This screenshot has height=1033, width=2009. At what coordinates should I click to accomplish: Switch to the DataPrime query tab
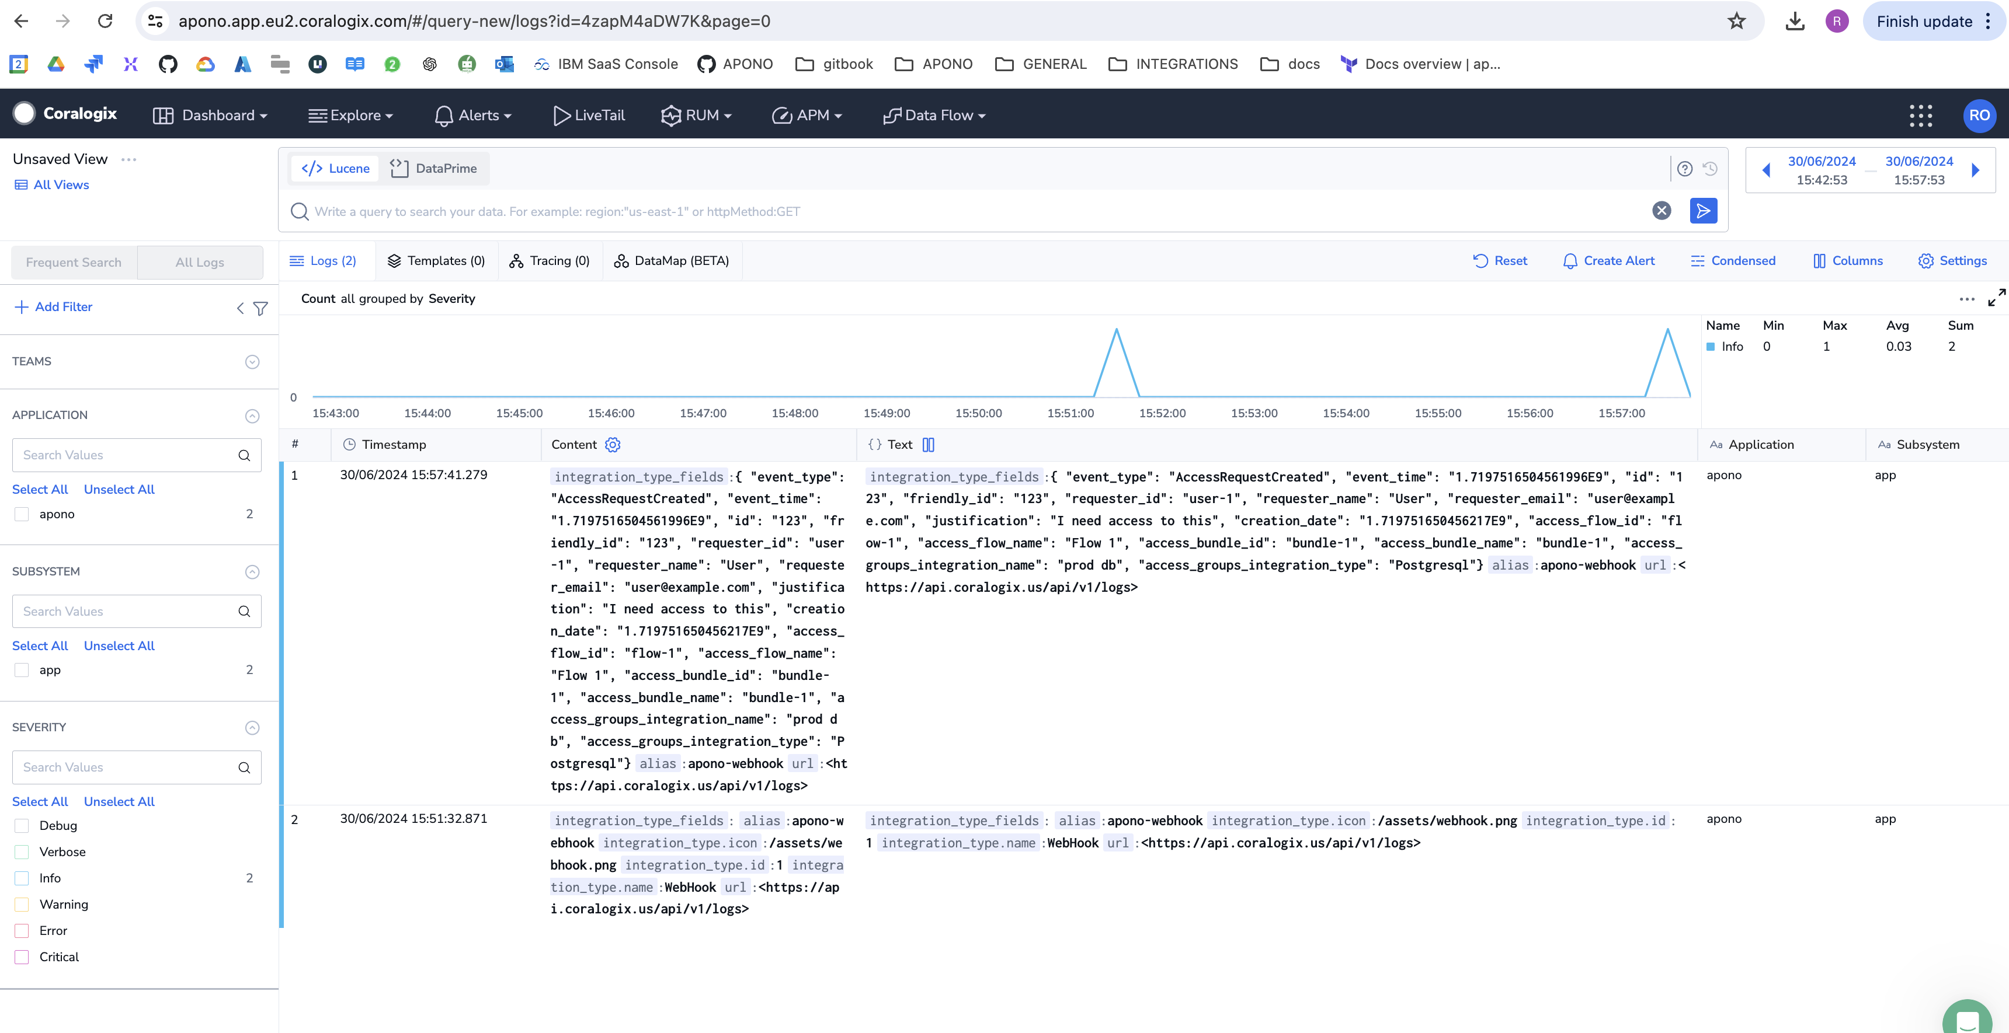[433, 169]
